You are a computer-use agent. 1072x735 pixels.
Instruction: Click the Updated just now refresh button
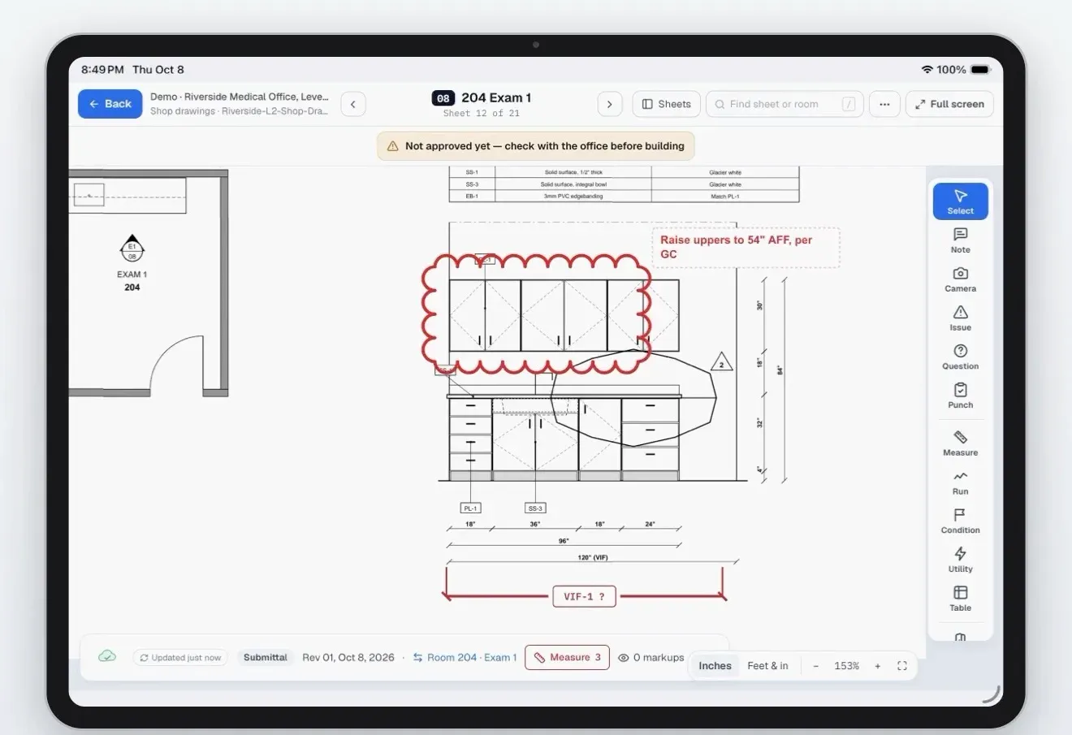point(180,658)
